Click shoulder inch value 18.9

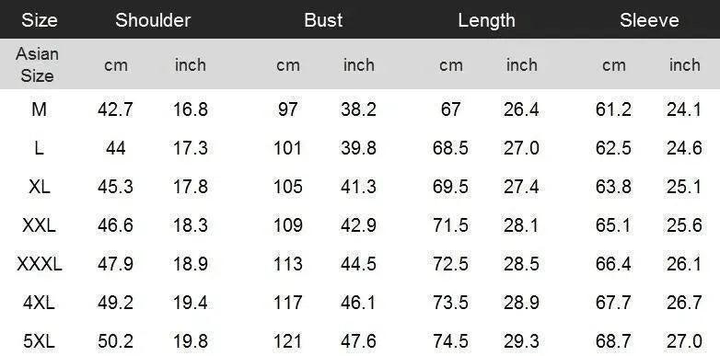[191, 264]
